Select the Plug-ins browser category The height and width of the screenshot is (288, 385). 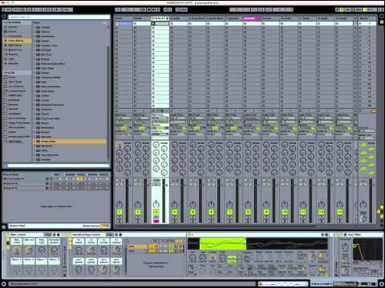click(x=14, y=54)
